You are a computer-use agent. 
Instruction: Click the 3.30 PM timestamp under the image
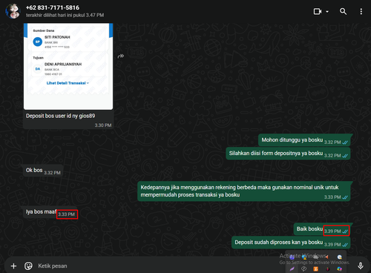(103, 125)
